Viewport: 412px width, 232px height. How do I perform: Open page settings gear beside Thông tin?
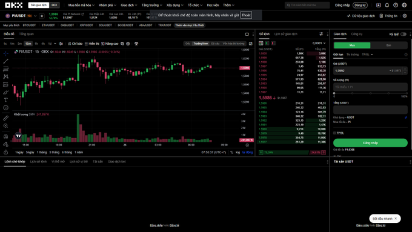pos(405,16)
